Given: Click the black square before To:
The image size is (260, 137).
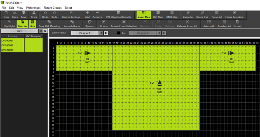Looking at the screenshot, I should click(x=118, y=33).
